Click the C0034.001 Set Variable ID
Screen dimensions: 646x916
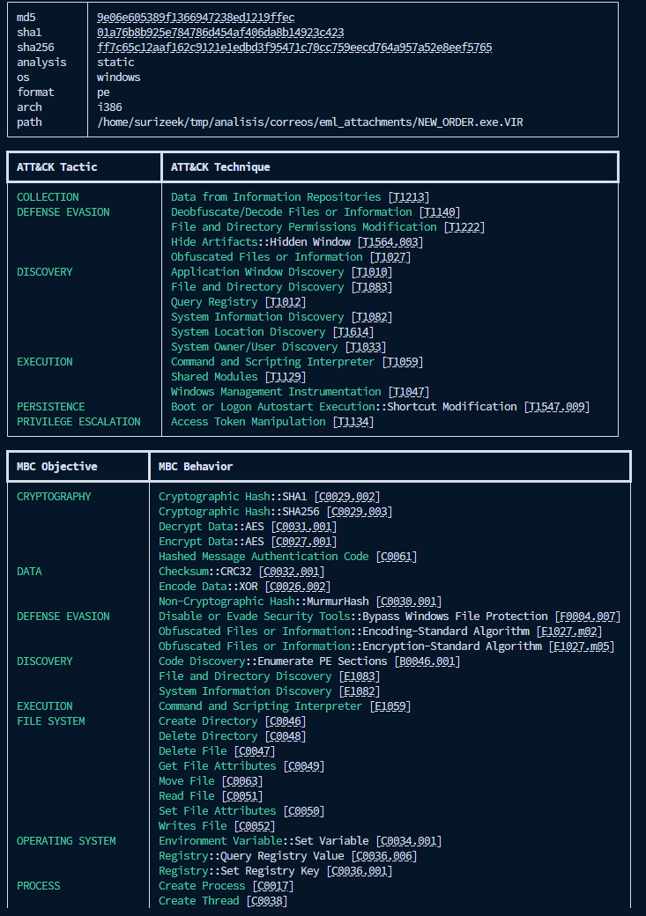point(409,841)
